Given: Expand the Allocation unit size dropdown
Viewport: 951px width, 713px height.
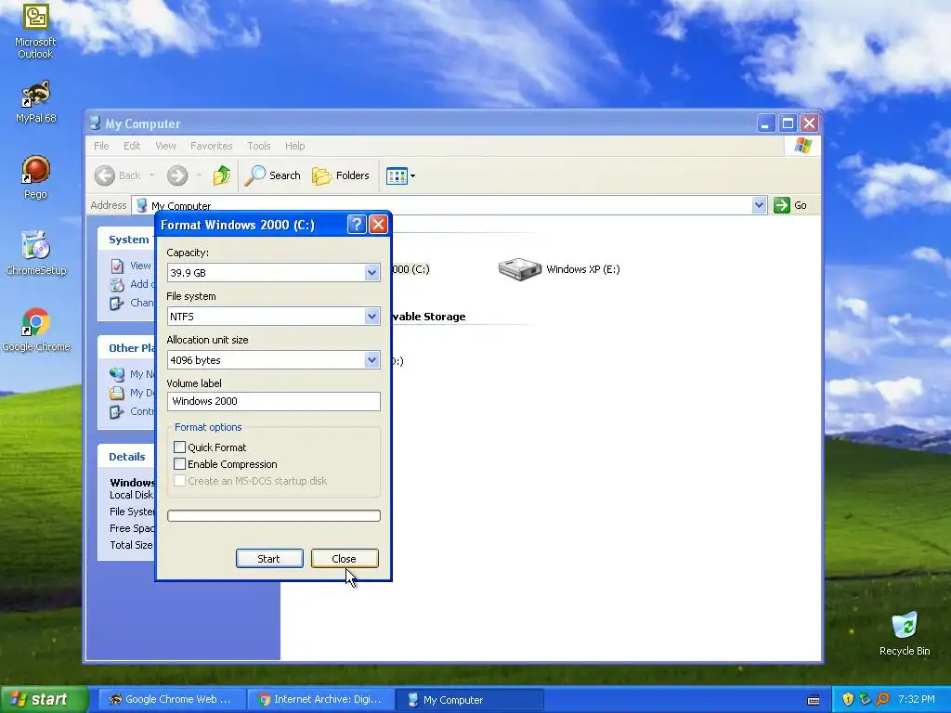Looking at the screenshot, I should tap(371, 360).
